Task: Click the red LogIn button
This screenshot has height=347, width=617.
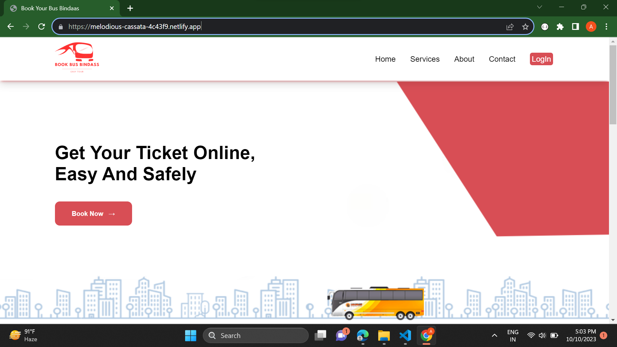Action: (541, 59)
